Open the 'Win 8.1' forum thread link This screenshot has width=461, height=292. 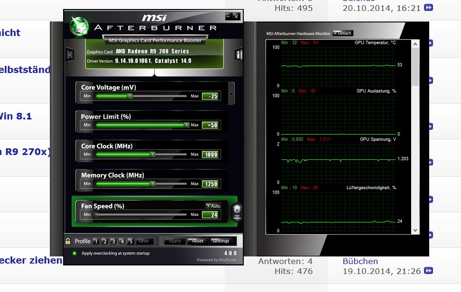pos(16,116)
